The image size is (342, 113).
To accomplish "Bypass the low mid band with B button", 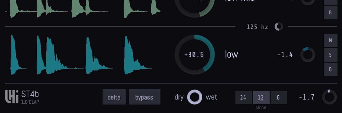I will (331, 12).
